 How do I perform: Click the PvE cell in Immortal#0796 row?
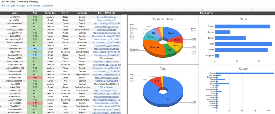pos(35,55)
